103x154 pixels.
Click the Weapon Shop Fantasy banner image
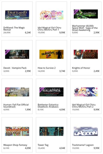17,131
